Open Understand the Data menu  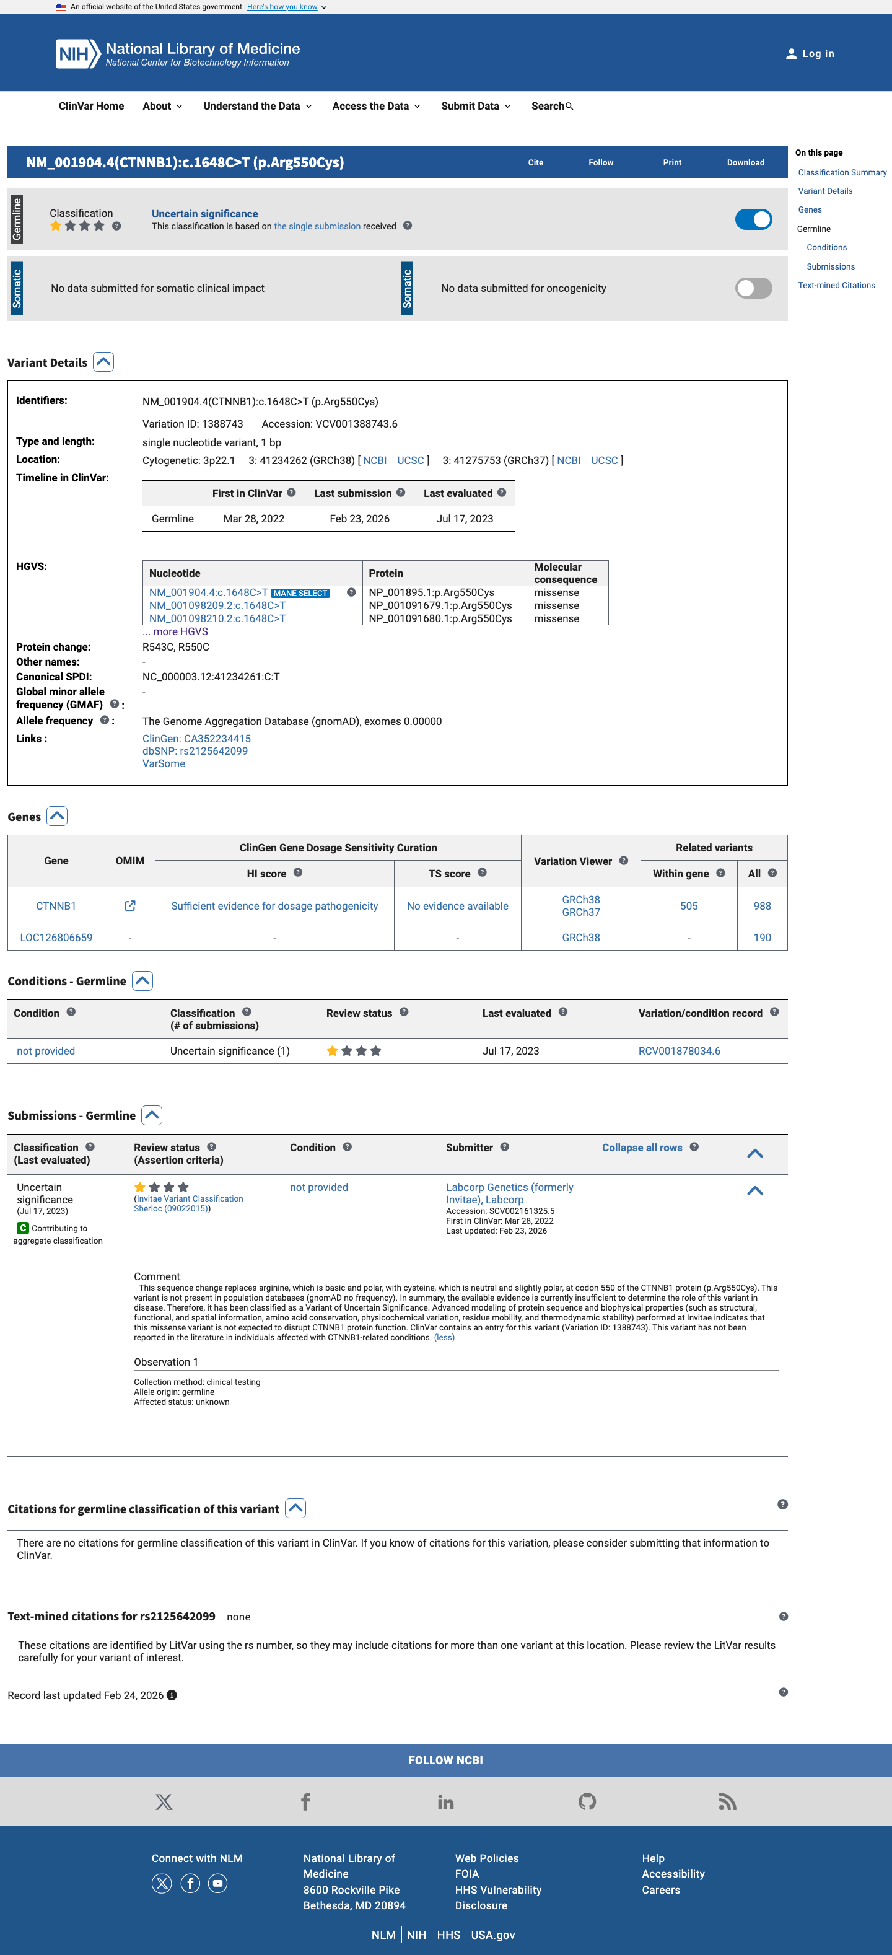coord(257,106)
